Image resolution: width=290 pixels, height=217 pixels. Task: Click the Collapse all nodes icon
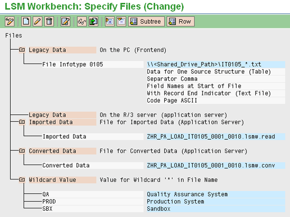pyautogui.click(x=120, y=21)
